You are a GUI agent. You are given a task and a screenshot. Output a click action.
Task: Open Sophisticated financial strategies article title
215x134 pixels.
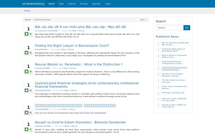tap(87, 85)
